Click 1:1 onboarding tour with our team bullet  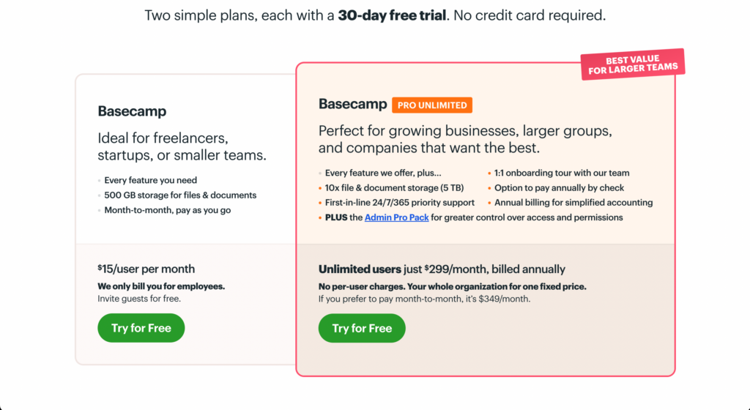[562, 173]
